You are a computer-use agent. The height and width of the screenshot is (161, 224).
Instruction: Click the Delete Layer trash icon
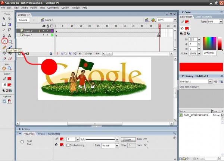[51, 54]
